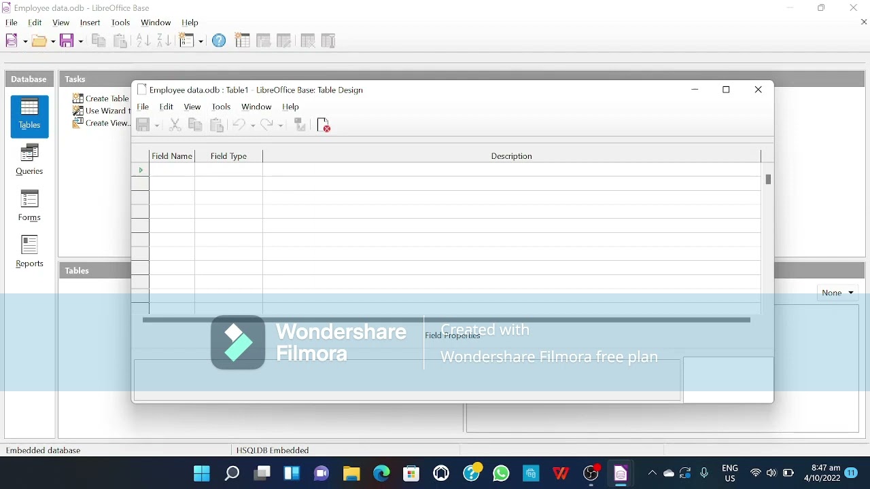Screen dimensions: 870x489
Task: Expand the Undo history dropdown arrow
Action: coord(252,126)
